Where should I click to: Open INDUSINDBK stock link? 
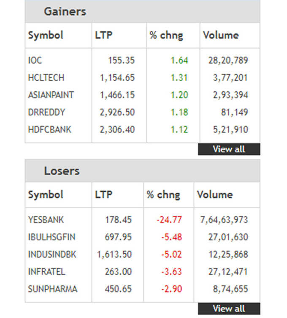point(52,254)
